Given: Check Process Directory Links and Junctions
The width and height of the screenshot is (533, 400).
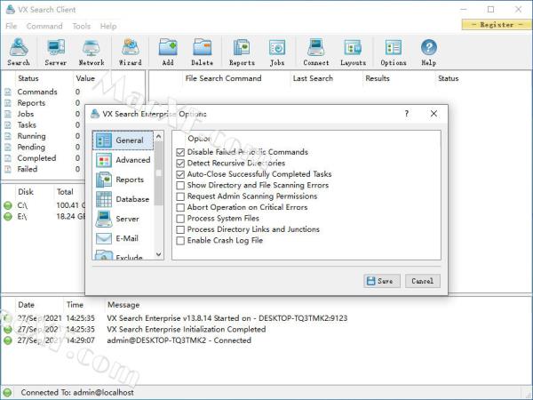Looking at the screenshot, I should (x=180, y=229).
